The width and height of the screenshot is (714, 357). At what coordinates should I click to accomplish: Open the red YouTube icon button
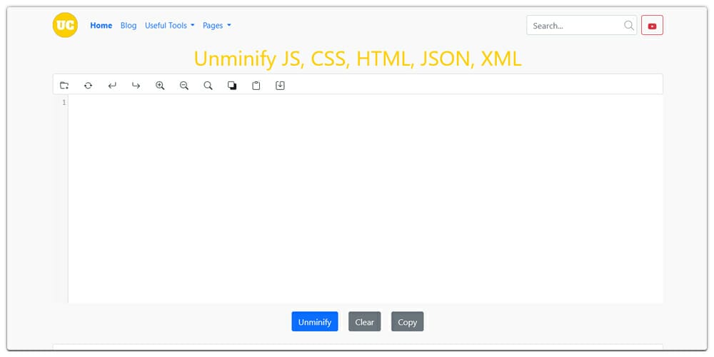(652, 26)
